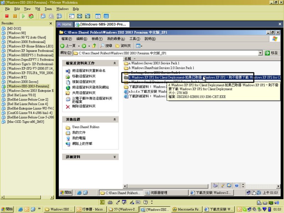Click the 移至 Go button
Screen dimensions: 284x213
coord(271,53)
